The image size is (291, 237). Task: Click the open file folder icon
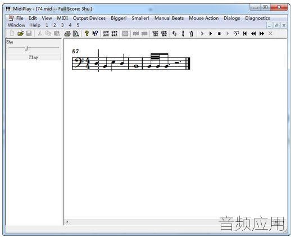(x=20, y=34)
